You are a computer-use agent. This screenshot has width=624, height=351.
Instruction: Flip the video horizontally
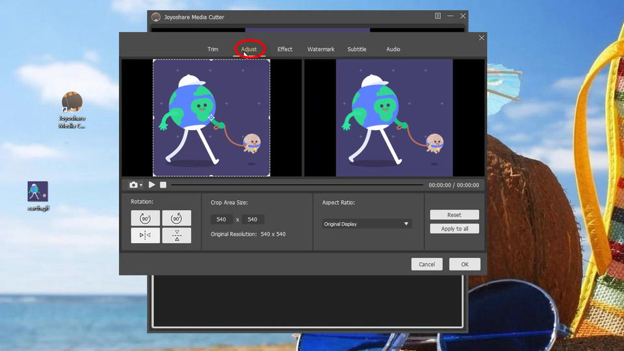145,235
